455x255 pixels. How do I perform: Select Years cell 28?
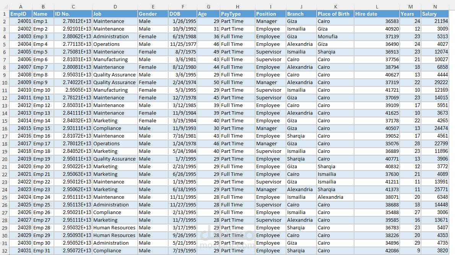[x=410, y=144]
